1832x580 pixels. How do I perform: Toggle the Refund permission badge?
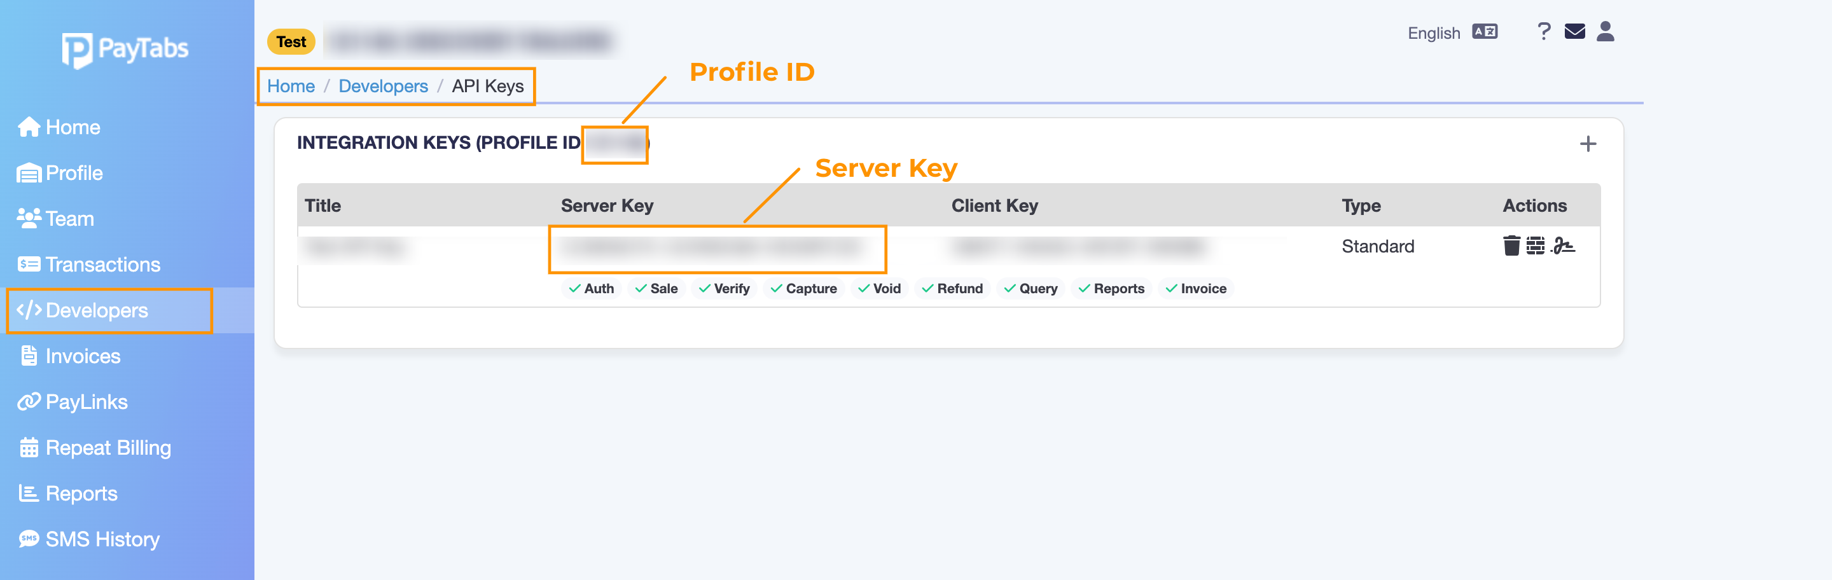point(952,289)
